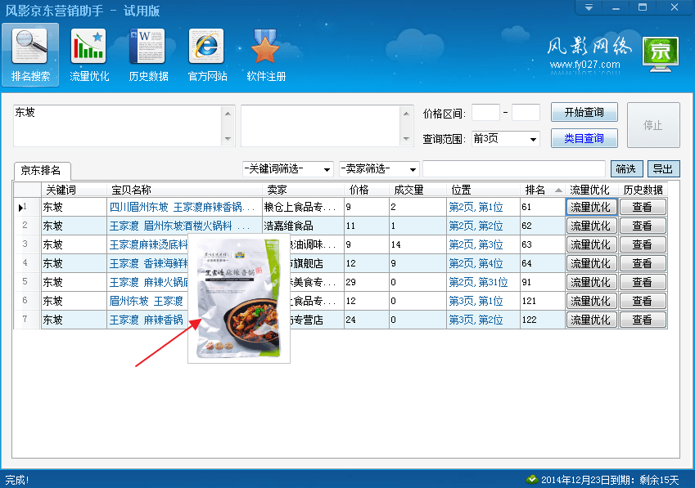The height and width of the screenshot is (488, 695).
Task: Sort by the 位置 column header
Action: coord(483,190)
